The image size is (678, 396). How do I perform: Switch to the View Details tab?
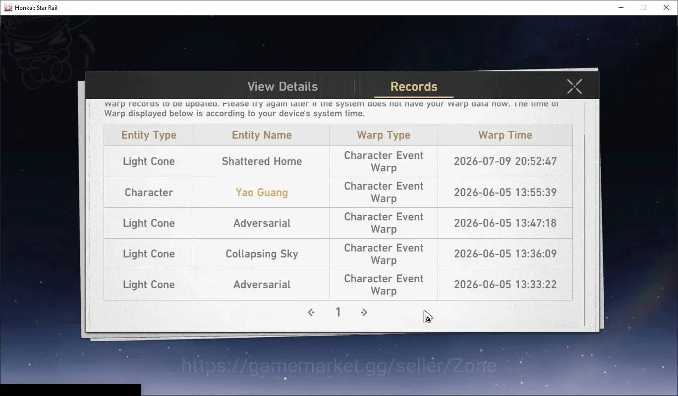tap(282, 86)
